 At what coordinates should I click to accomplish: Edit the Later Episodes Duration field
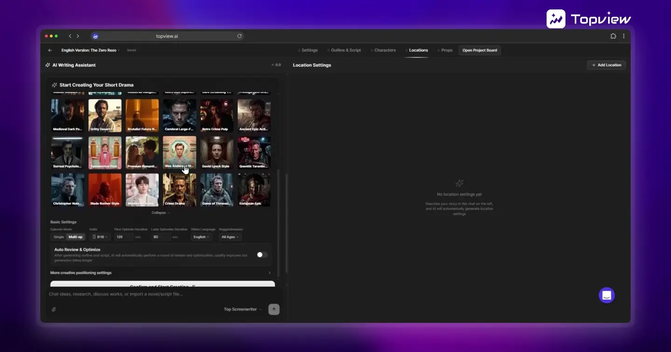(x=161, y=237)
